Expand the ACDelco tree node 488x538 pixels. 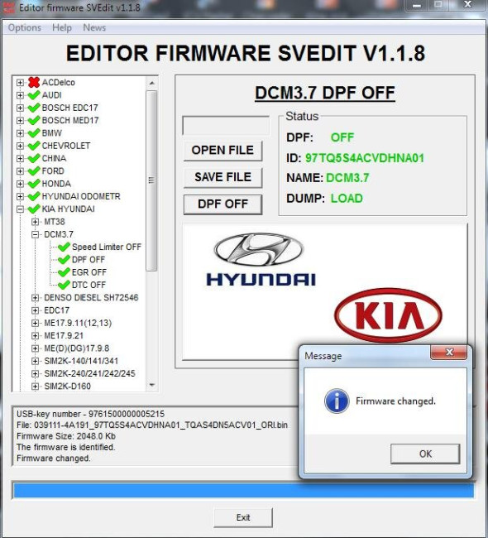pyautogui.click(x=20, y=82)
